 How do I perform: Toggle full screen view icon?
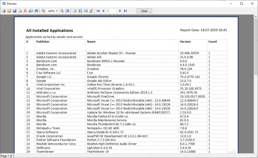[x=67, y=11]
